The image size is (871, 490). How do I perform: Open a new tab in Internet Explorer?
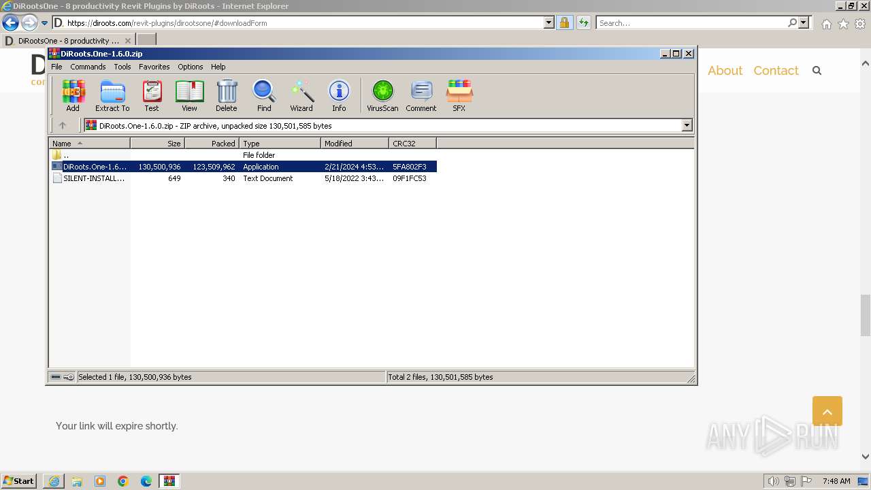[146, 40]
